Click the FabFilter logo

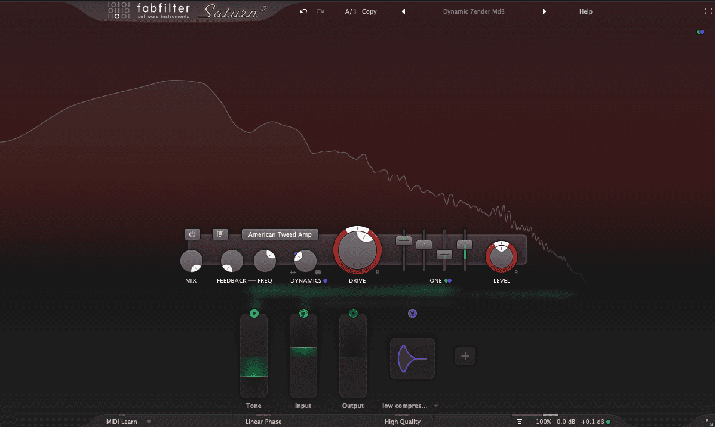[x=149, y=11]
